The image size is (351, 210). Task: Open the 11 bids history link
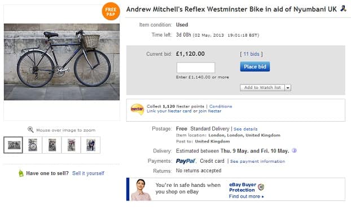(x=251, y=54)
